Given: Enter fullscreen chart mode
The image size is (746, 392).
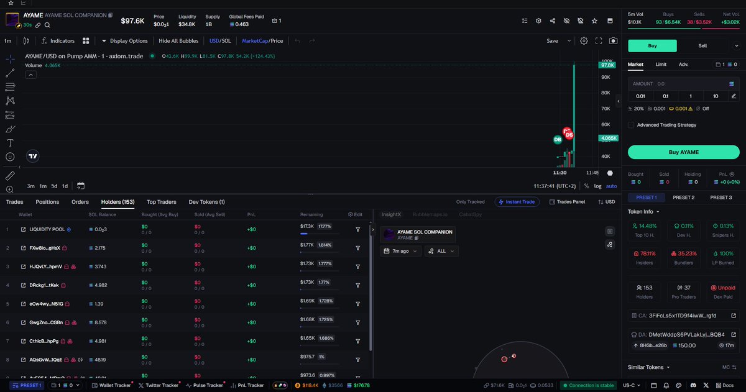Looking at the screenshot, I should tap(599, 41).
